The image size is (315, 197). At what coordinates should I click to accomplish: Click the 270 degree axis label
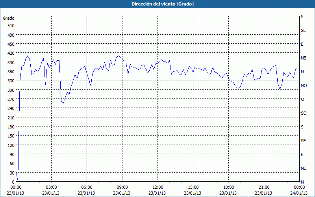(x=11, y=99)
